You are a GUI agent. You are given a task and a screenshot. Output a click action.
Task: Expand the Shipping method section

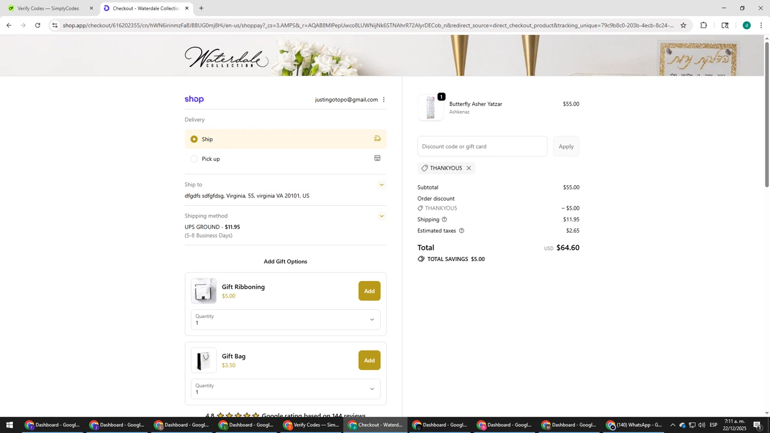381,216
